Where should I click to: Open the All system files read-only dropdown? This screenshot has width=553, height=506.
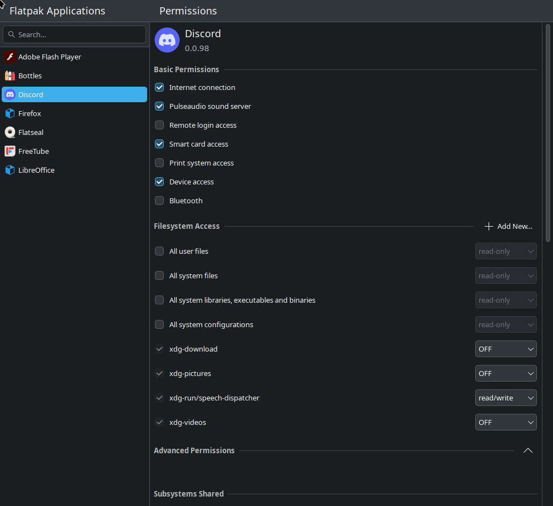[506, 275]
